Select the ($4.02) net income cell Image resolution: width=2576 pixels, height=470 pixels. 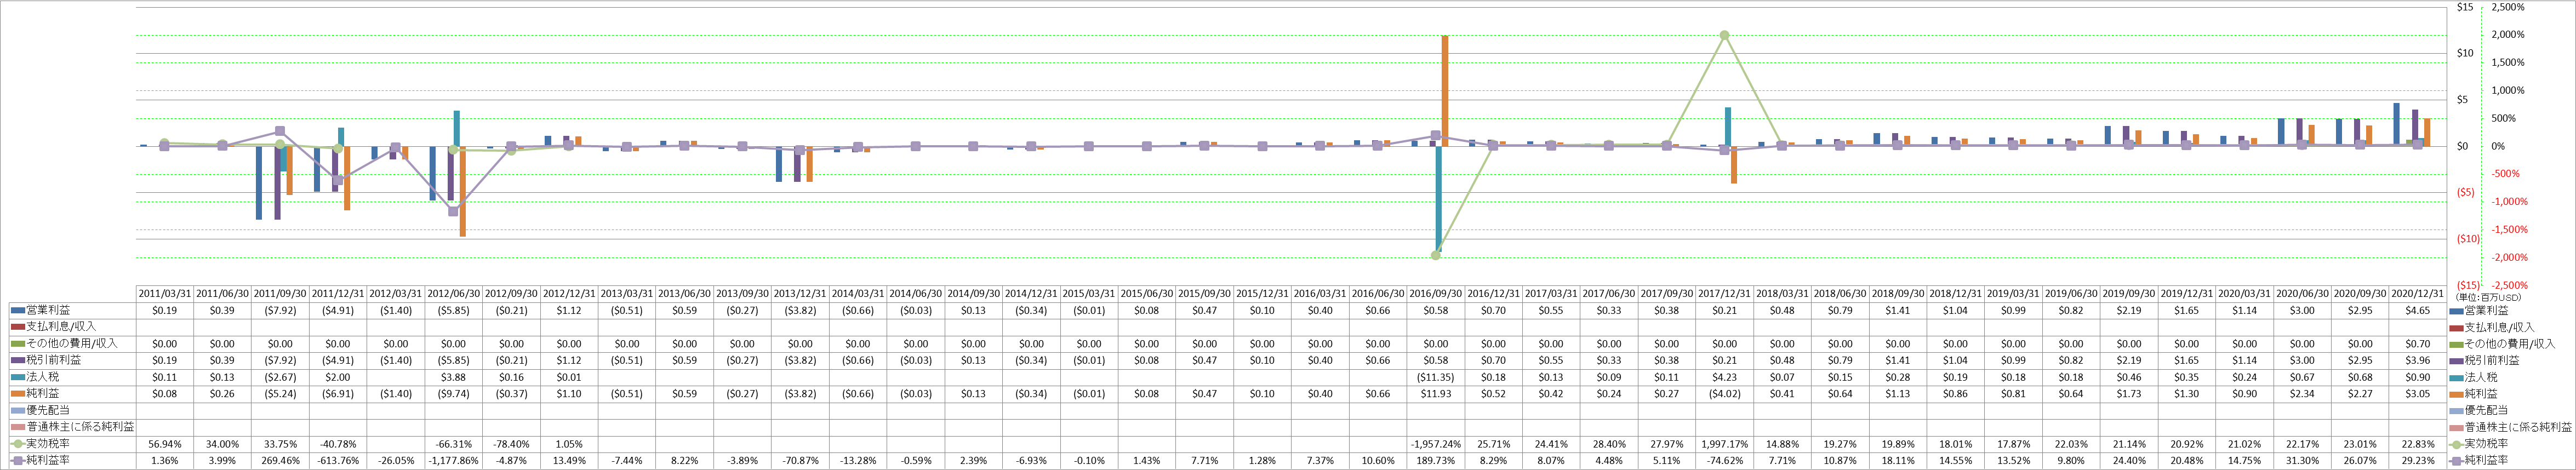1724,394
